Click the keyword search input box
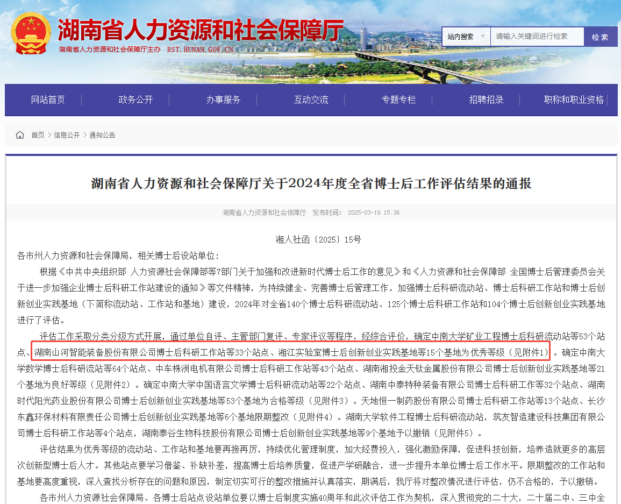 tap(538, 37)
